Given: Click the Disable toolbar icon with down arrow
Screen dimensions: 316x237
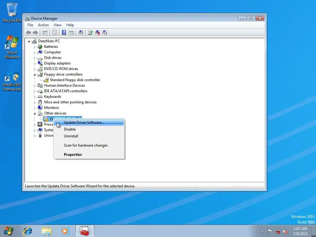Looking at the screenshot, I should [105, 32].
